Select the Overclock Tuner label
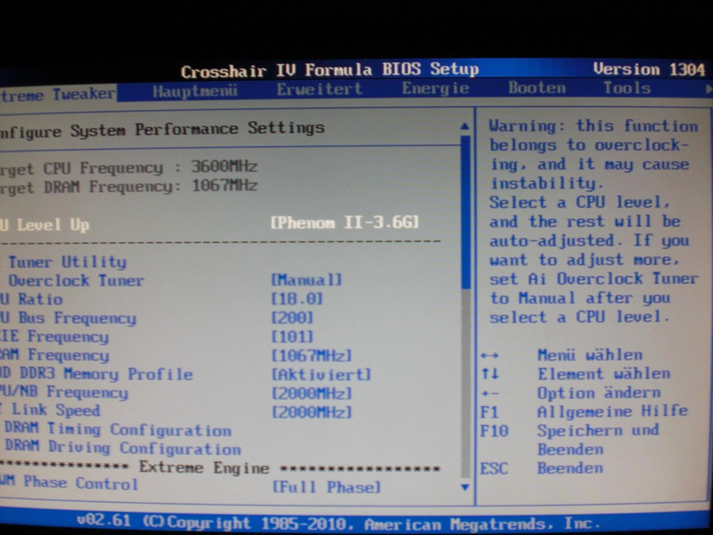 [76, 280]
